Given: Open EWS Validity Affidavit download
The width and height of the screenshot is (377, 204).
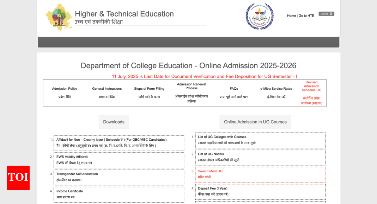Looking at the screenshot, I should click(119, 160).
